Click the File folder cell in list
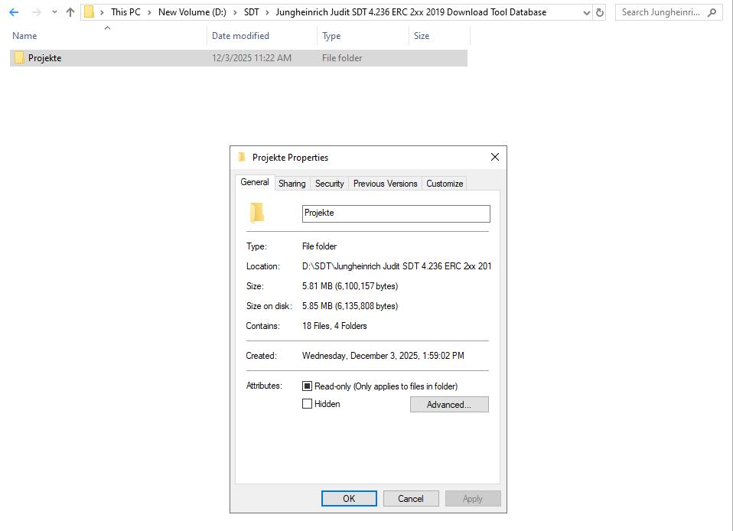The height and width of the screenshot is (531, 733). pos(342,58)
